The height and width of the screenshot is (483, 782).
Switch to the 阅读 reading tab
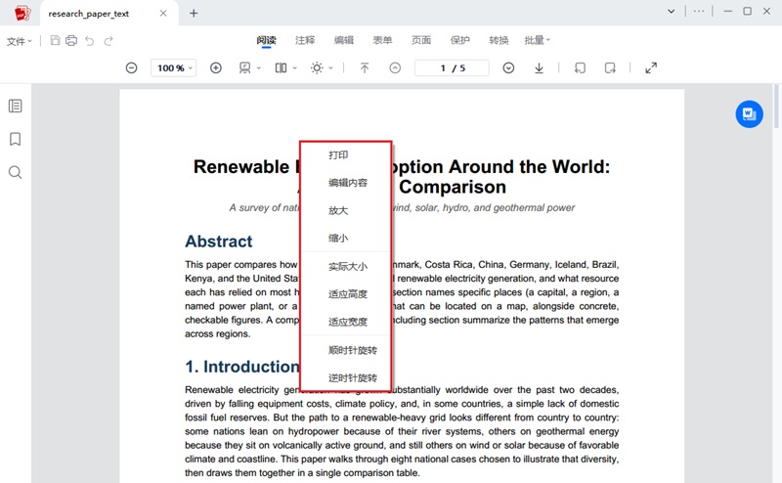click(266, 40)
